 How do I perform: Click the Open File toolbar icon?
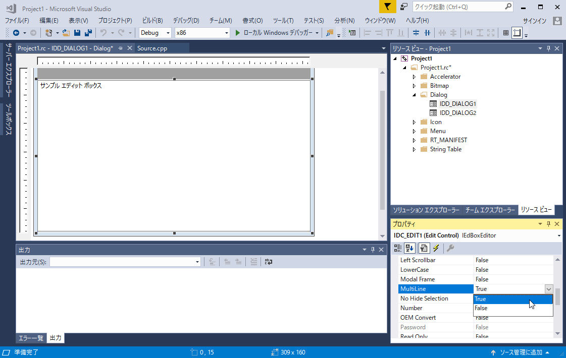point(66,33)
